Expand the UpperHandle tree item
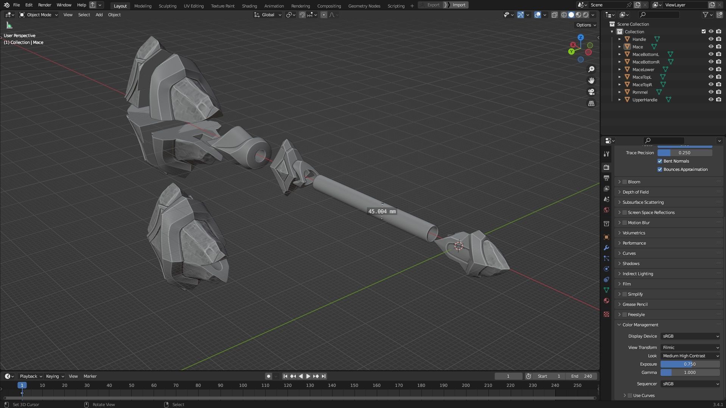 (619, 100)
